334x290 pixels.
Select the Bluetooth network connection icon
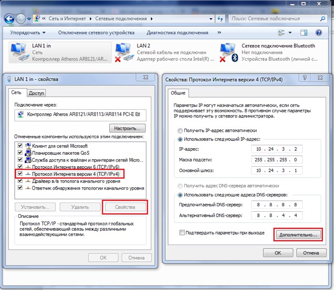[229, 52]
